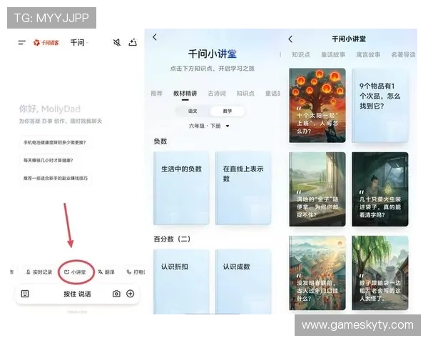
Task: Expand the 千问 model dropdown
Action: (79, 43)
